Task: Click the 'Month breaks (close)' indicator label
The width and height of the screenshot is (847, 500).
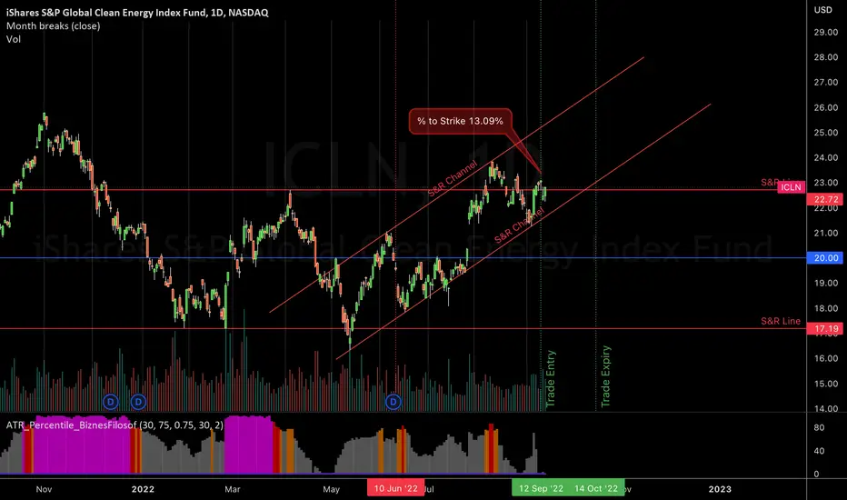Action: pyautogui.click(x=53, y=25)
